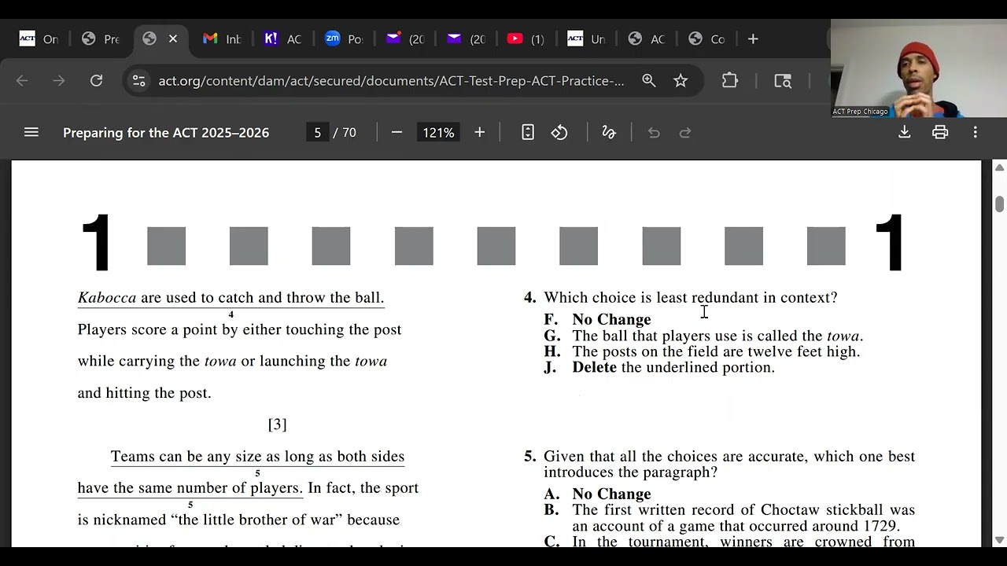Screen dimensions: 1007x566
Task: Switch to the first ACT 'On' tab
Action: coord(39,39)
